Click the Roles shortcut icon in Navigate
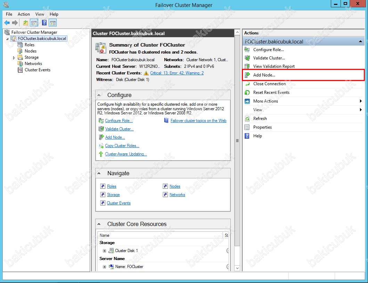 point(103,186)
